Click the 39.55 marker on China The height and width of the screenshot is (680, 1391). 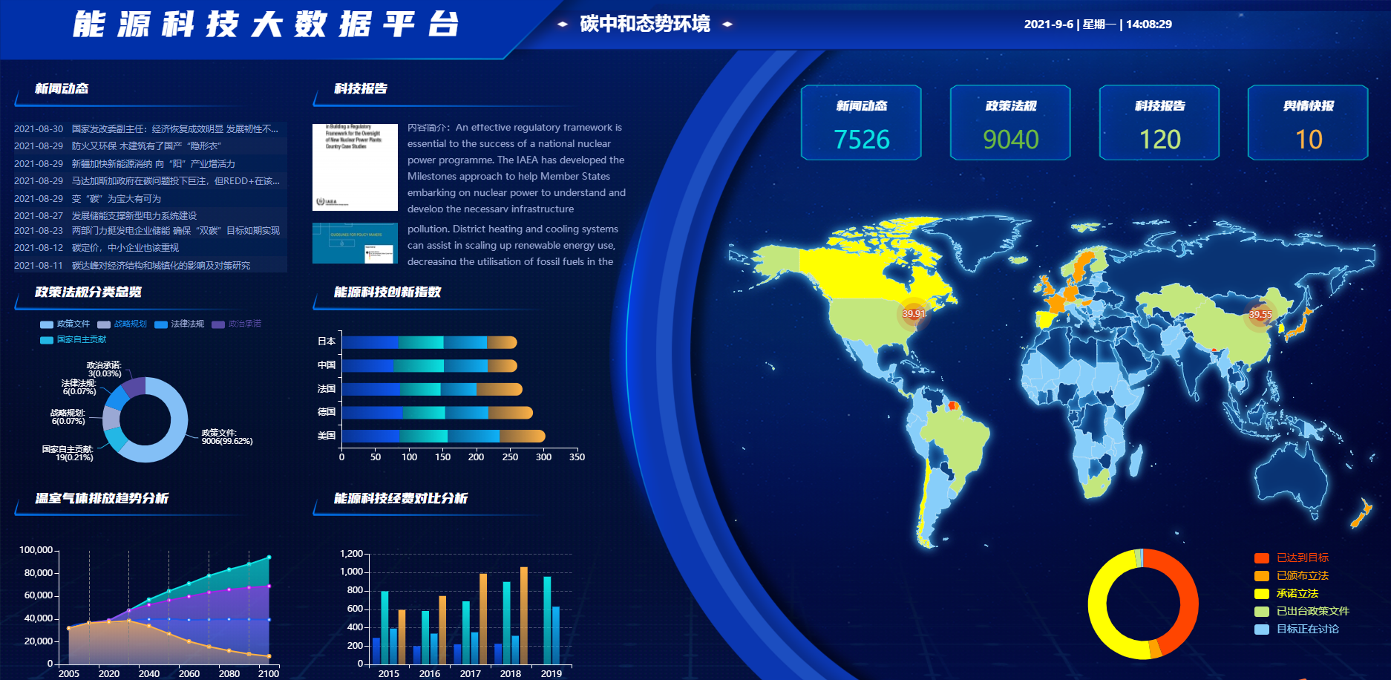[1260, 315]
